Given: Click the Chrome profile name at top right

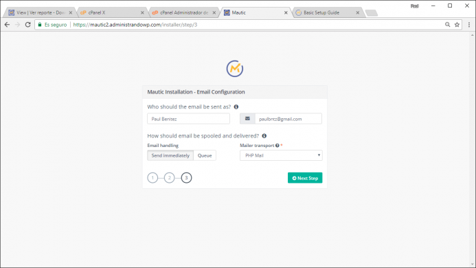Looking at the screenshot, I should pos(414,5).
